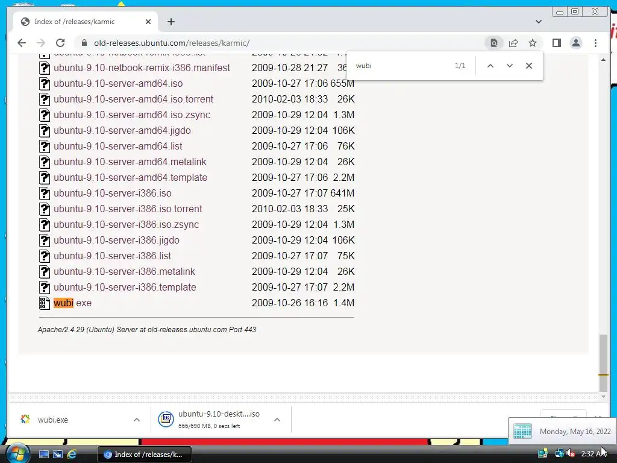Open ubuntu-9.10-server-i386.template link
Screen dimensions: 617x463
[125, 288]
